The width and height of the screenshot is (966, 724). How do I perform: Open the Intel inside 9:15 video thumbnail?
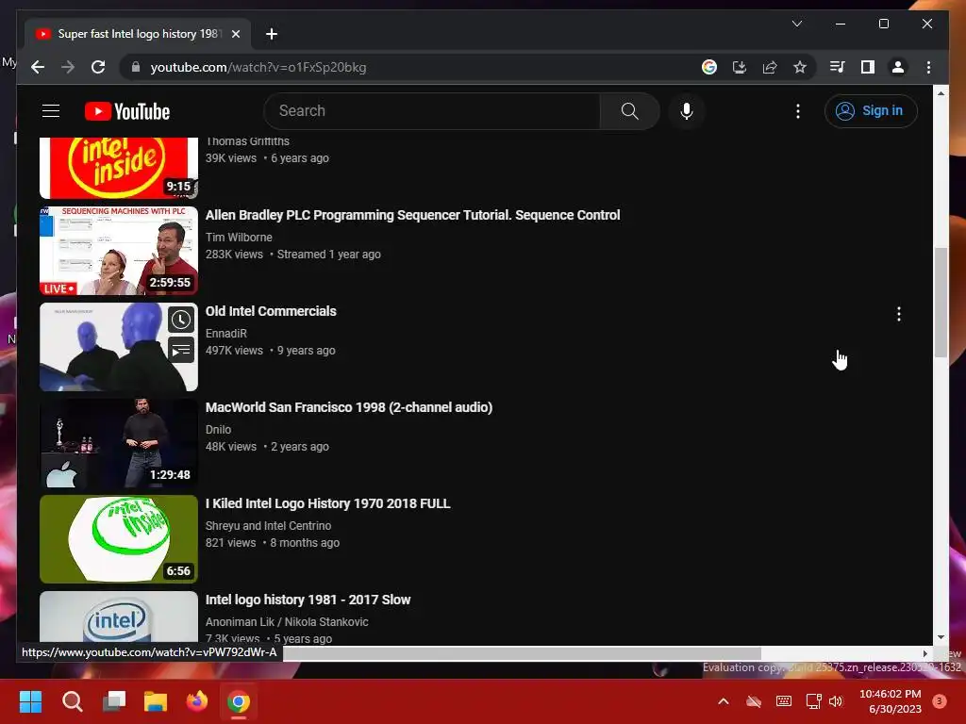[x=119, y=168]
